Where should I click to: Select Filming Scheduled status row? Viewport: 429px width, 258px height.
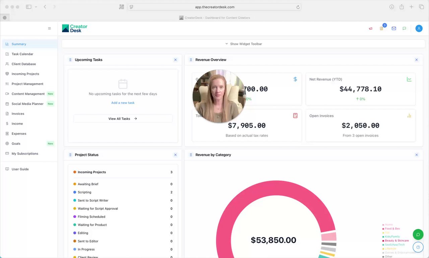coord(123,217)
